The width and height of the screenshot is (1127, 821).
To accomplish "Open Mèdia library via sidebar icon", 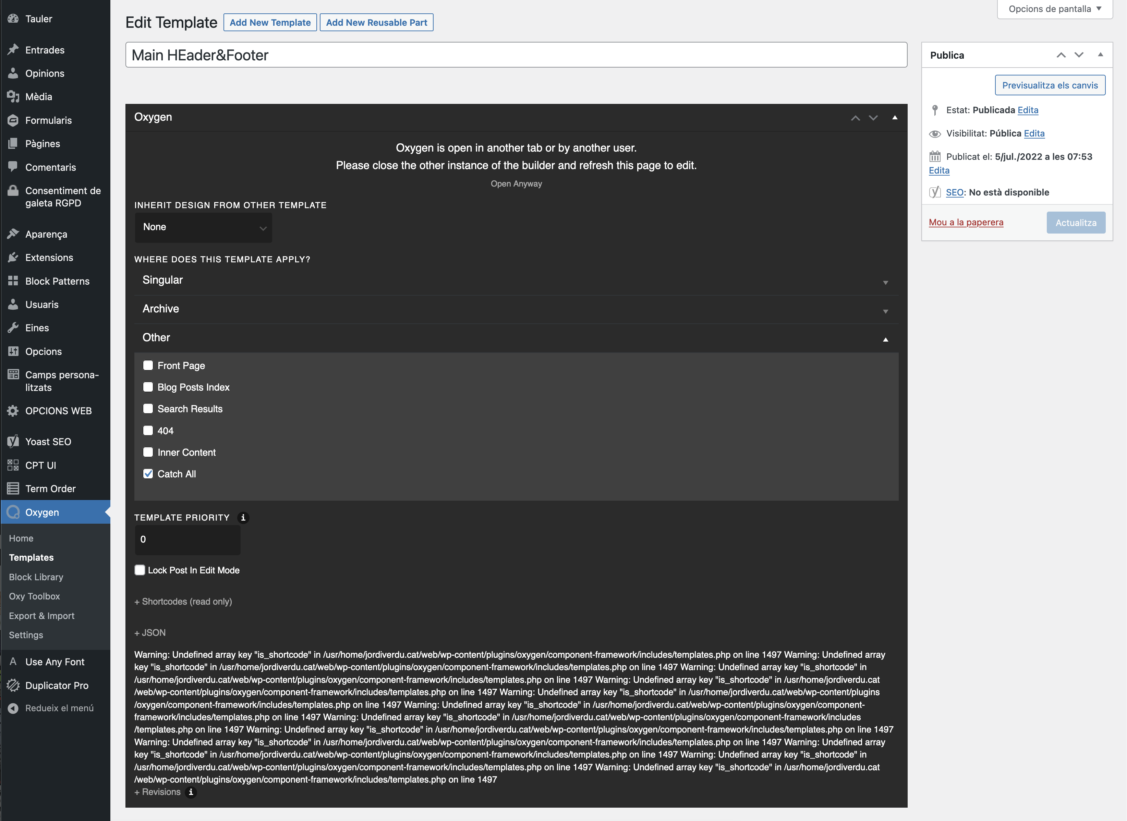I will point(13,96).
